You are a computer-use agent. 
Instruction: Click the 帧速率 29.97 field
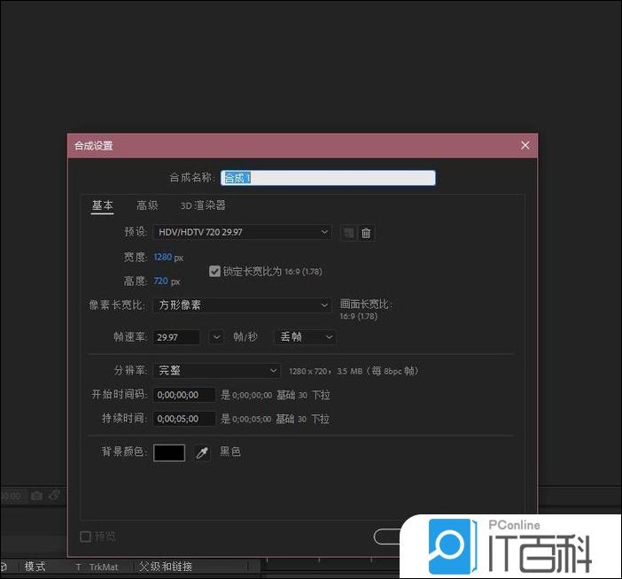pos(176,337)
